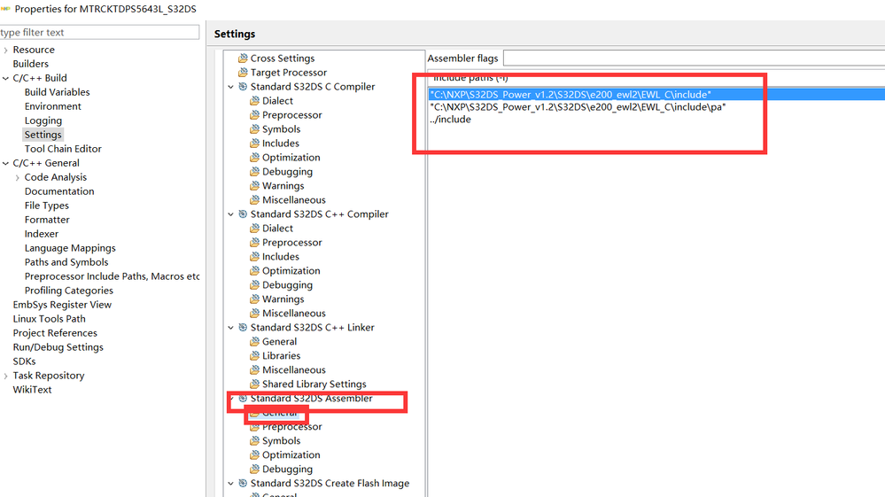The image size is (885, 497).
Task: Open the Formatter page
Action: [47, 220]
